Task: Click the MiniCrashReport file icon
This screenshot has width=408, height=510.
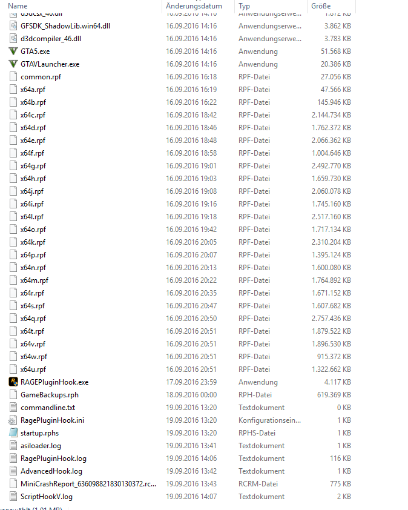Action: click(13, 484)
